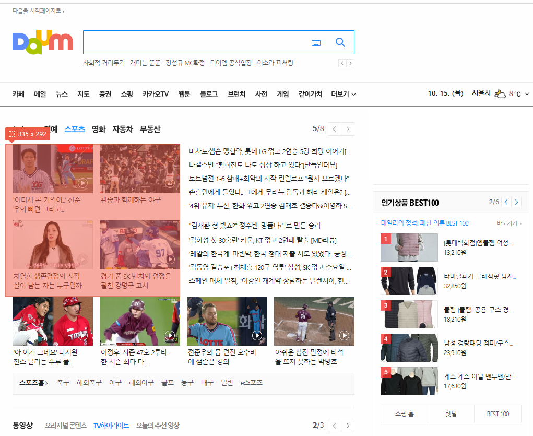533x436 pixels.
Task: Click the magnifier search icon
Action: 340,42
